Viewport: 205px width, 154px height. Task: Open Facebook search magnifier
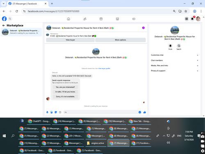10,19
